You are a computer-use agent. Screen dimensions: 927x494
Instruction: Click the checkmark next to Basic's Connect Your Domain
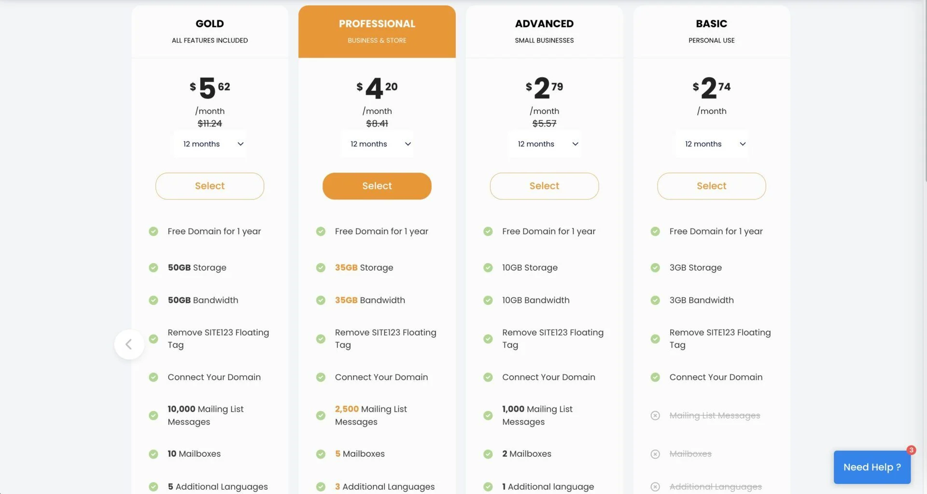(655, 377)
